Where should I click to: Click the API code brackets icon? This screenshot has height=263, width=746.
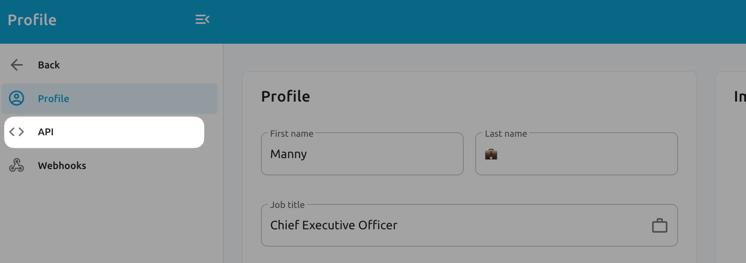tap(17, 132)
